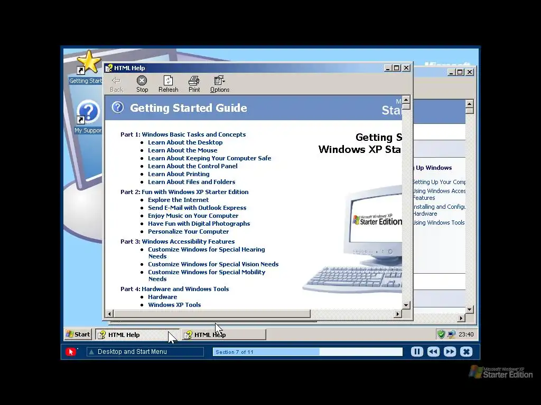Switch to the second HTML Help taskbar button
The image size is (541, 405).
click(223, 335)
